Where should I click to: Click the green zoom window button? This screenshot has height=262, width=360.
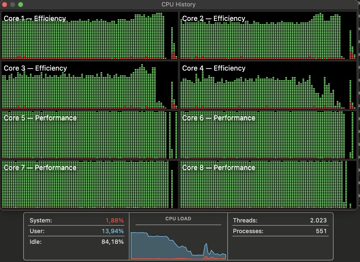point(21,5)
